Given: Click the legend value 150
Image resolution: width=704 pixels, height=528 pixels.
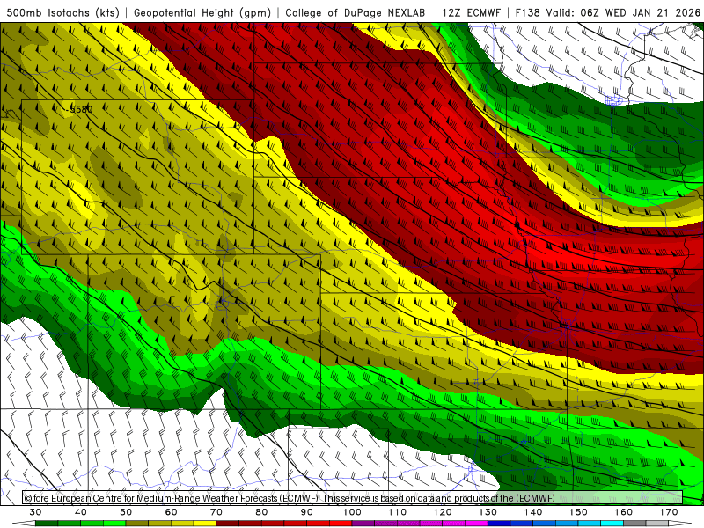Looking at the screenshot, I should tap(578, 512).
